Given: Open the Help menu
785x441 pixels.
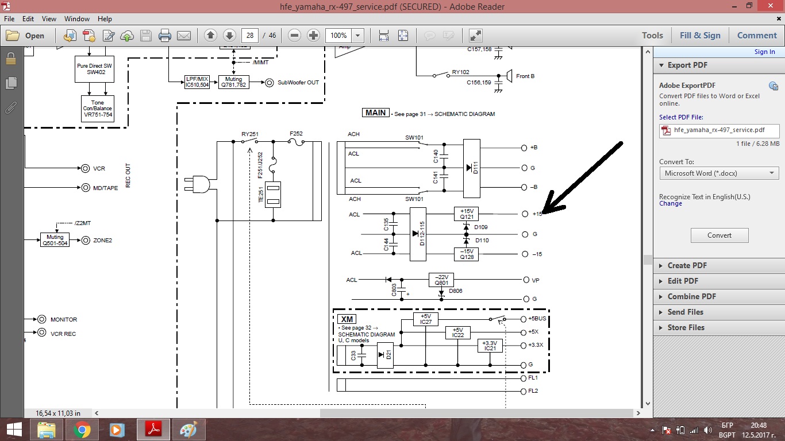Looking at the screenshot, I should 105,19.
